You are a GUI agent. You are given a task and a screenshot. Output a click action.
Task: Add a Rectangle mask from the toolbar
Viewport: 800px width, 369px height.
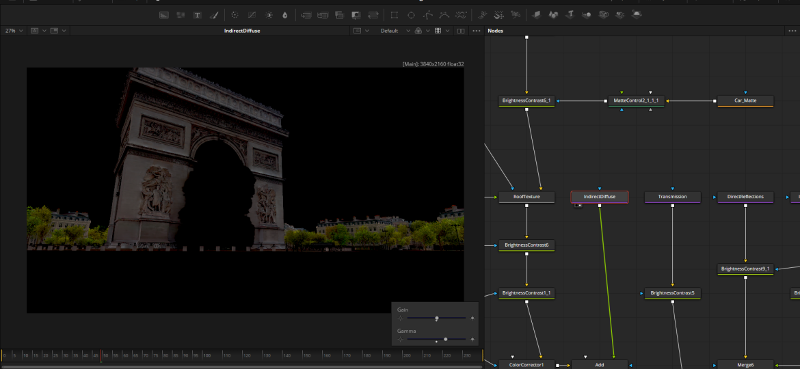(x=394, y=15)
